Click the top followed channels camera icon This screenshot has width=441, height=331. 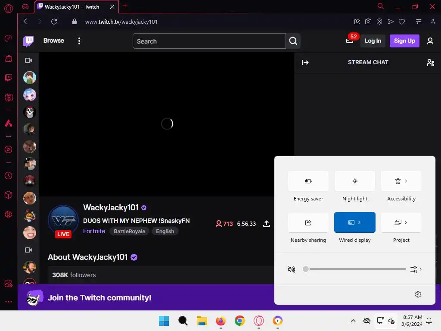(28, 60)
